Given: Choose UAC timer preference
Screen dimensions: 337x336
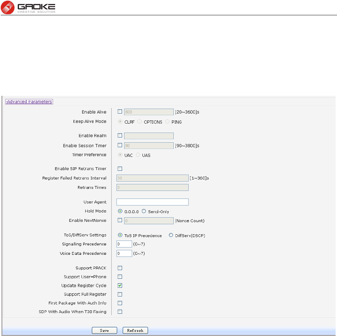Looking at the screenshot, I should 120,155.
